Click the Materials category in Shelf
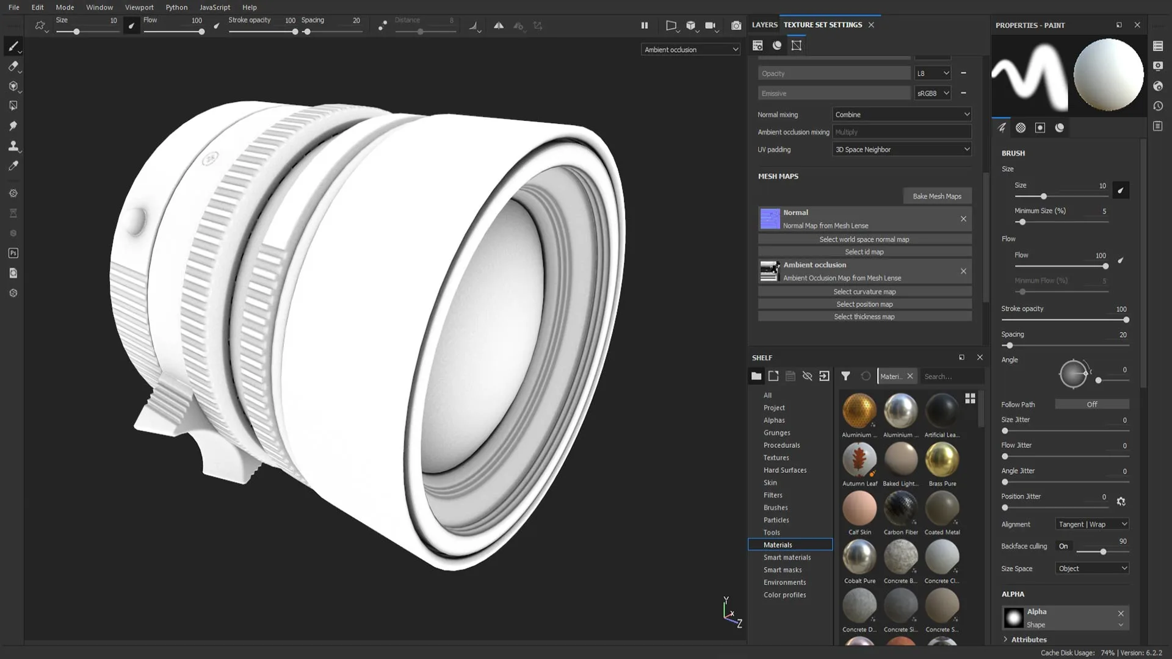Viewport: 1172px width, 659px height. pos(778,544)
